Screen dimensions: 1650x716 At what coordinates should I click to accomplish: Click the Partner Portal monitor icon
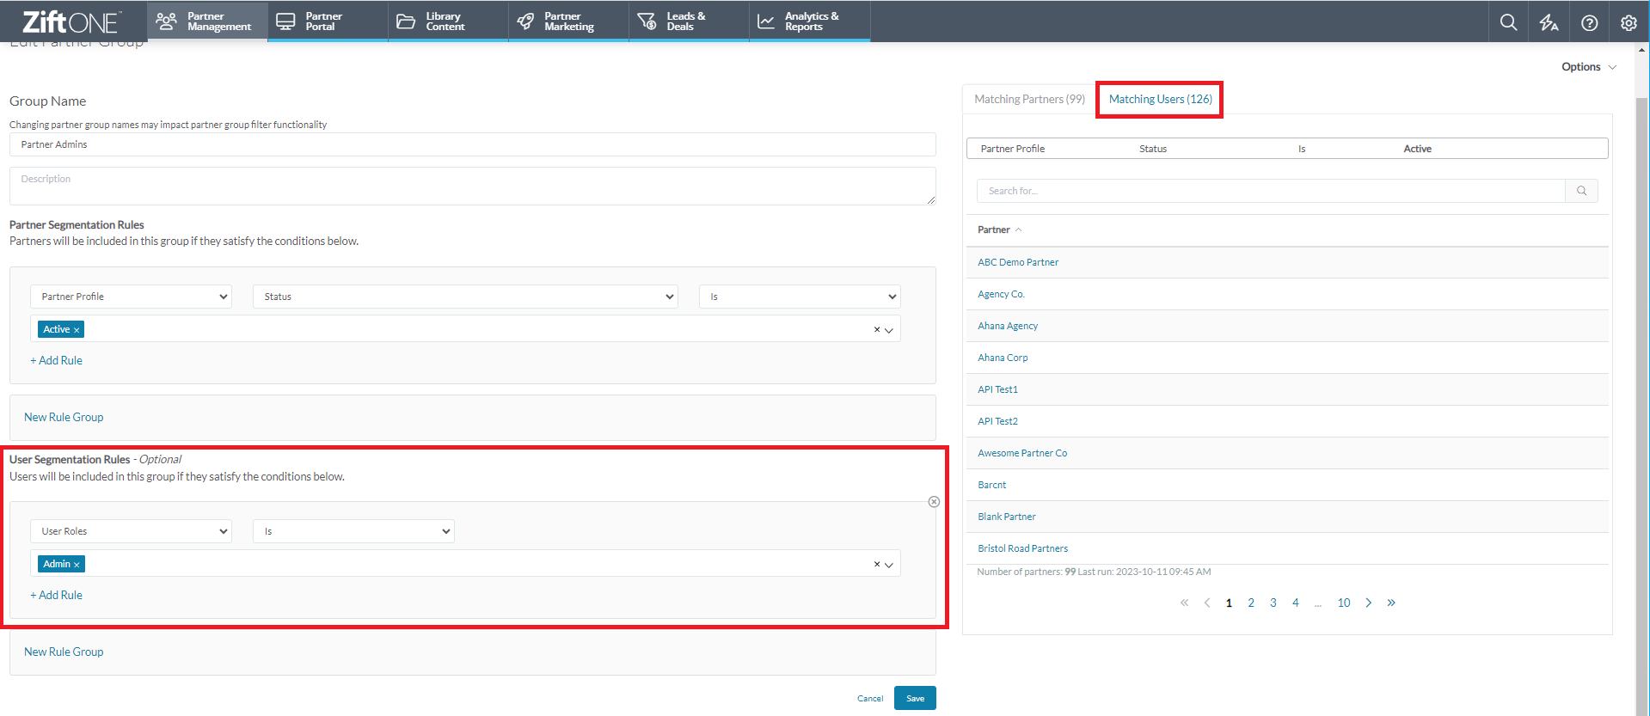point(285,21)
